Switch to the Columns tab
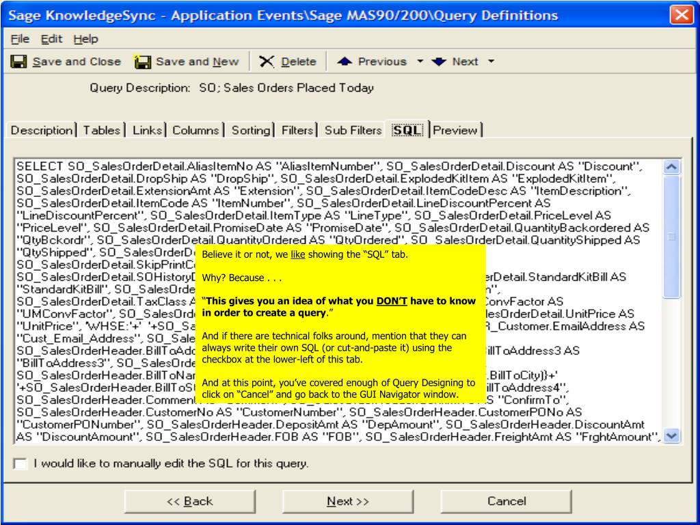The width and height of the screenshot is (700, 525). coord(196,131)
